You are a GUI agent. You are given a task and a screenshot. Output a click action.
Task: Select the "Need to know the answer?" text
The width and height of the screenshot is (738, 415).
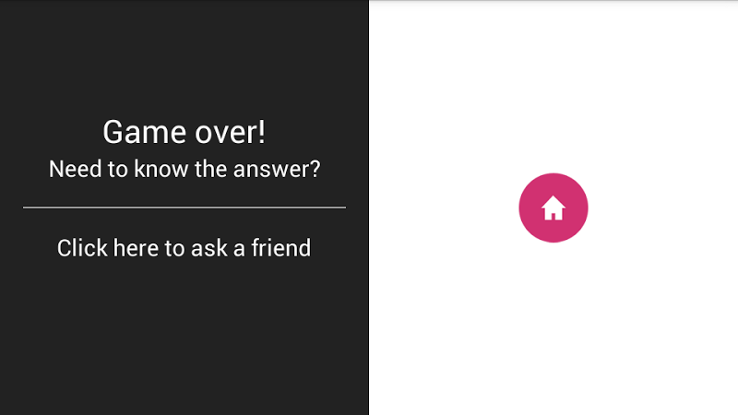pyautogui.click(x=184, y=170)
